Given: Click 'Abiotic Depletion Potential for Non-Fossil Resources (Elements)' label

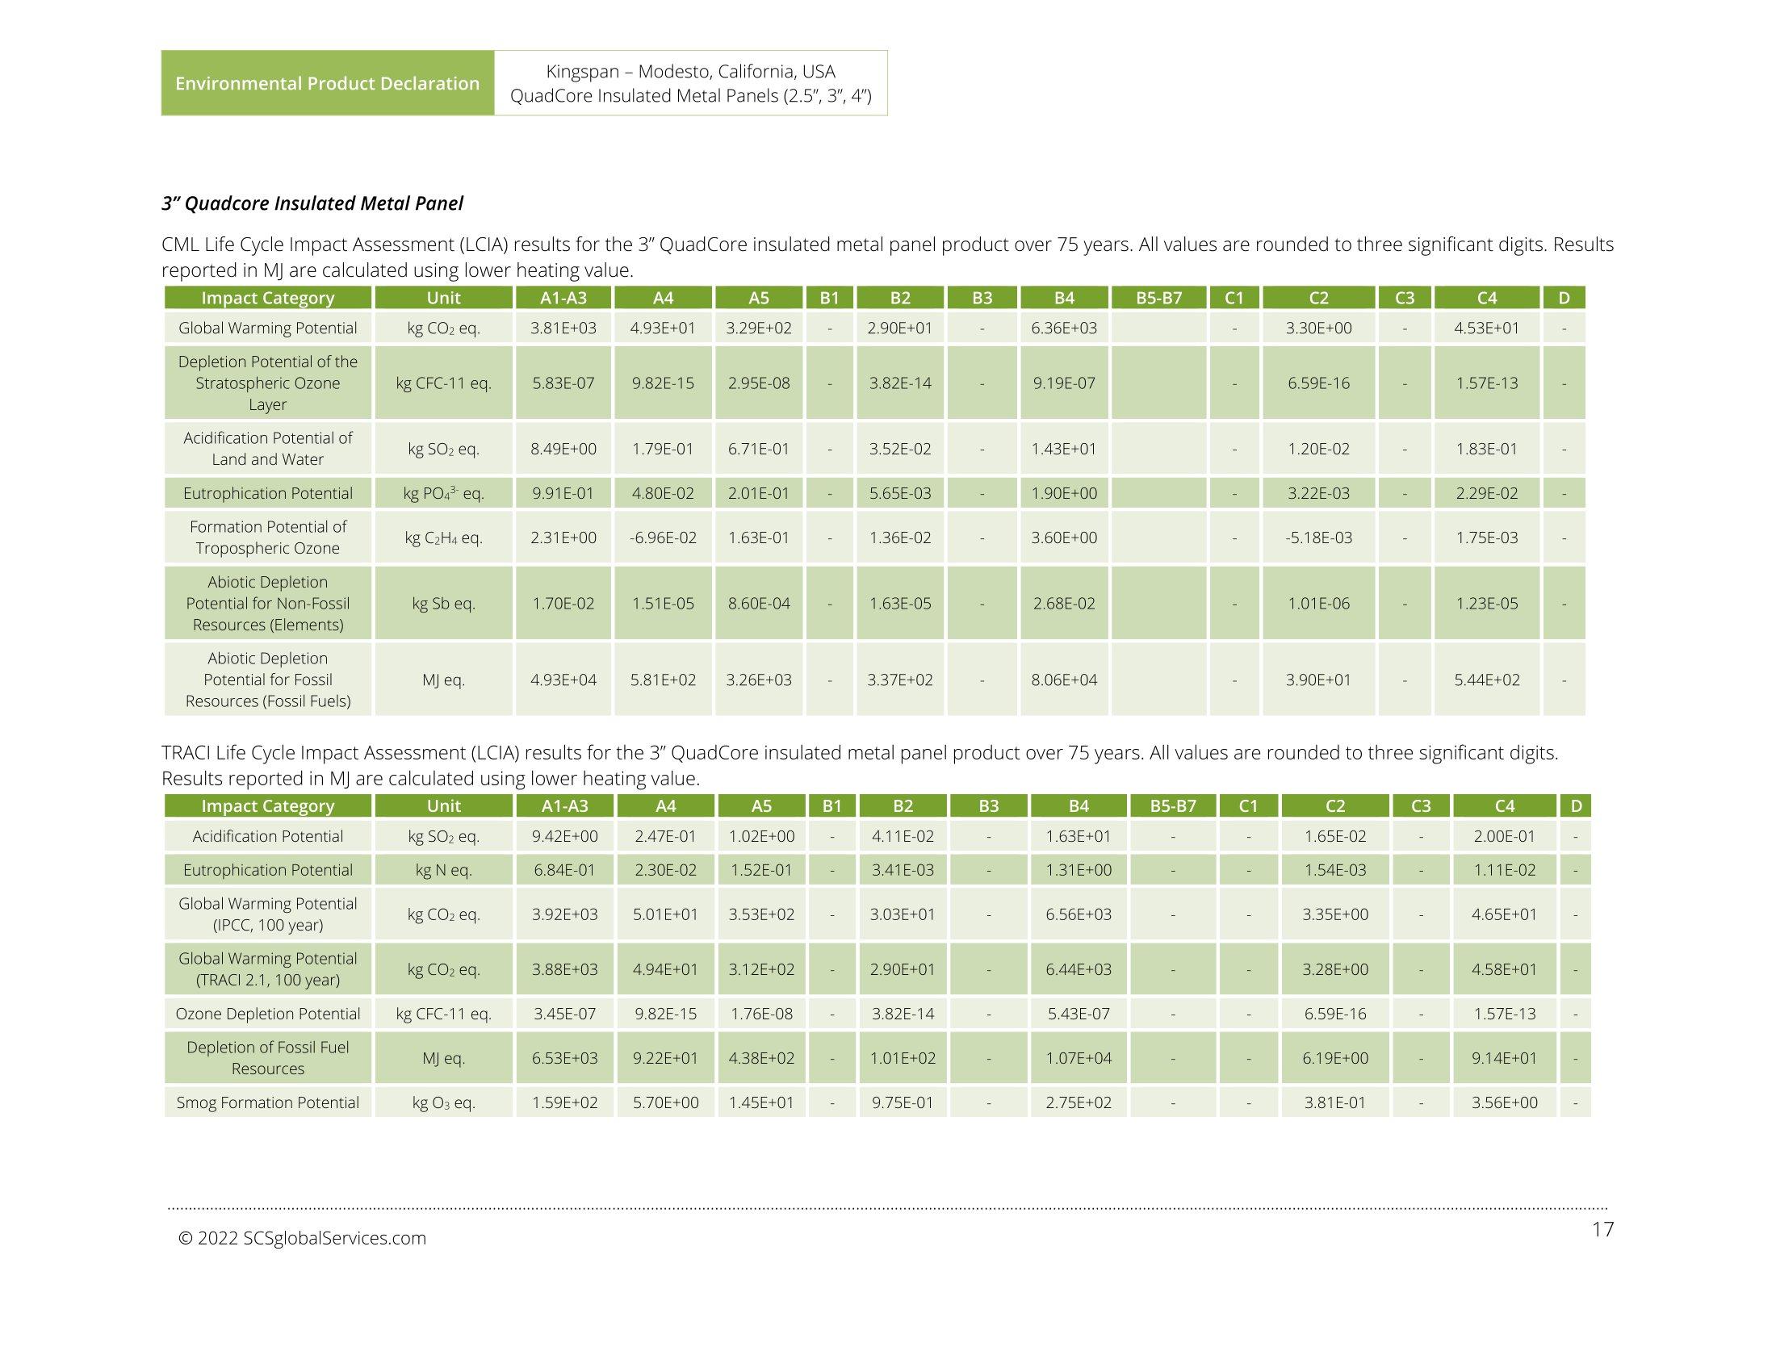Looking at the screenshot, I should click(x=267, y=603).
